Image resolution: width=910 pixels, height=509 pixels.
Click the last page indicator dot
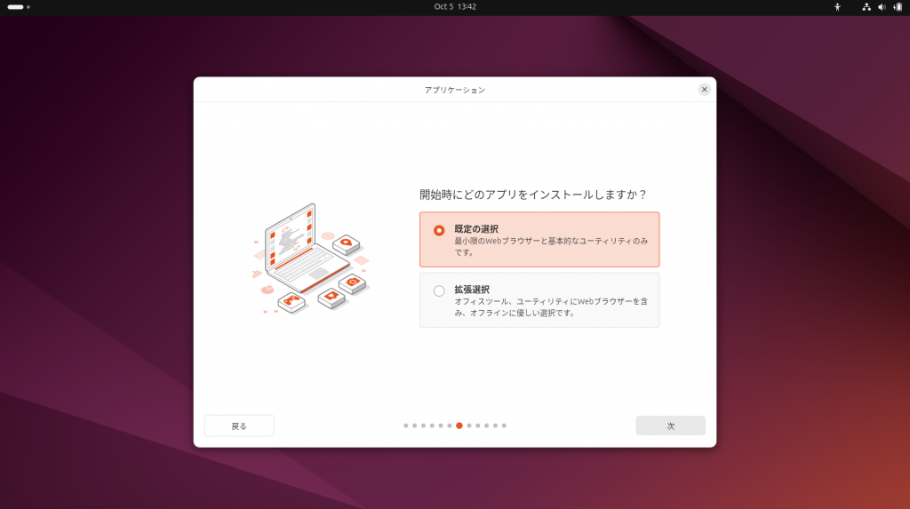coord(504,425)
